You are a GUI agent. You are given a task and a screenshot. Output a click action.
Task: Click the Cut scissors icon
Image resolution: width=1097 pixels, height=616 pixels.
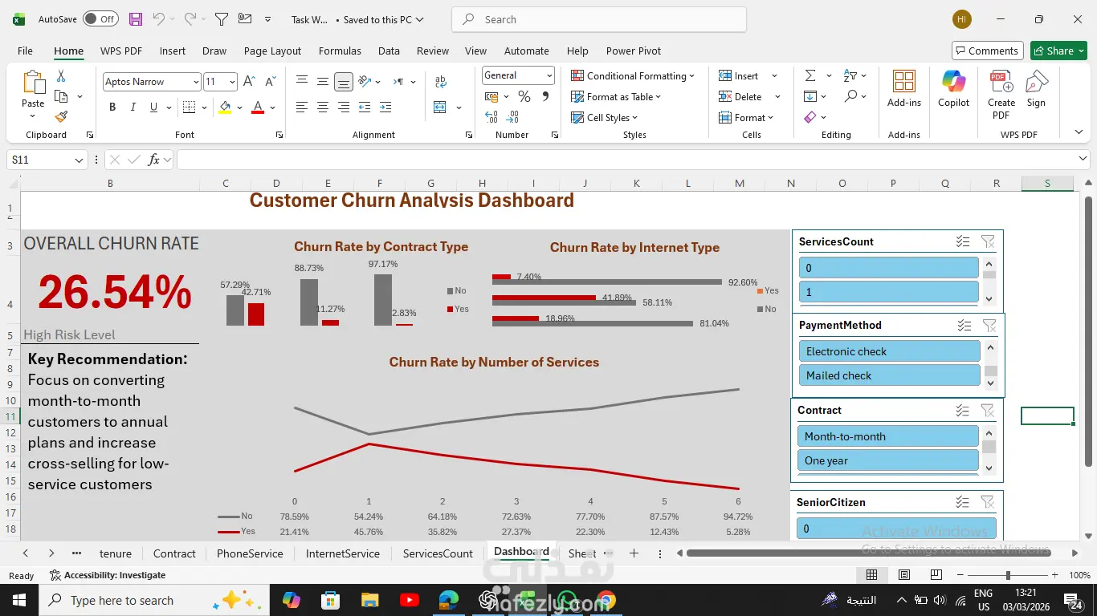[61, 76]
